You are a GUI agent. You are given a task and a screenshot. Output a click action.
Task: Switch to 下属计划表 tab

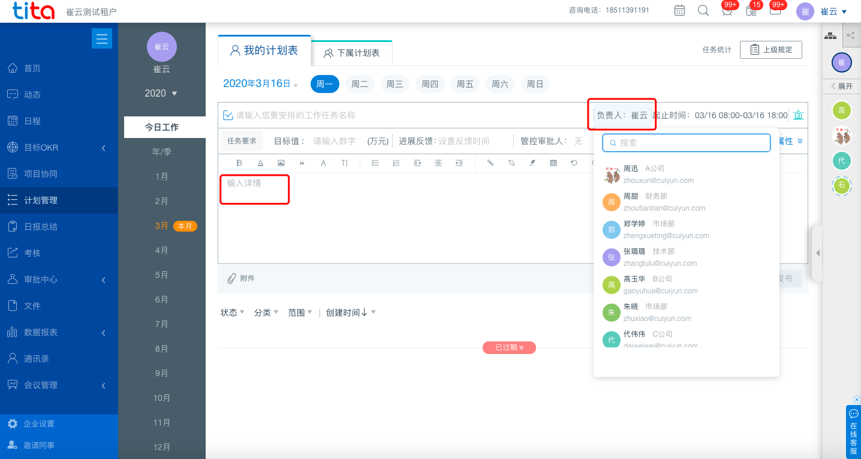(x=352, y=53)
